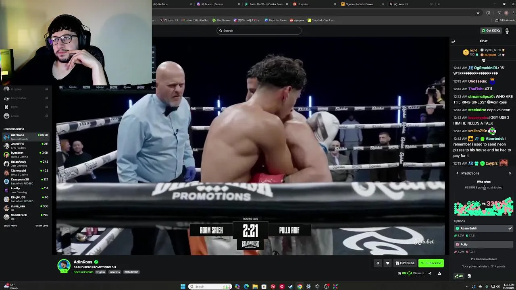The width and height of the screenshot is (516, 290).
Task: Open SamXFrank recommended channel
Action: (26, 217)
